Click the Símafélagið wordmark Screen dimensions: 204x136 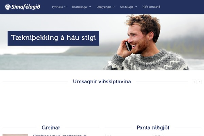[26, 7]
